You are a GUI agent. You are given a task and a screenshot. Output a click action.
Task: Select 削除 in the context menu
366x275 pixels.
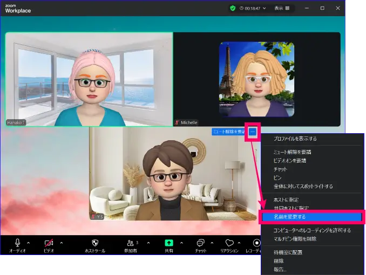click(279, 261)
